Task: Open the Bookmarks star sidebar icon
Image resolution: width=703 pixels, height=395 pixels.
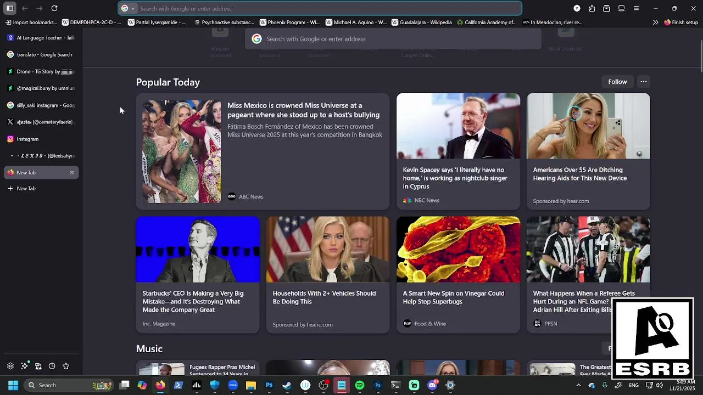Action: pos(66,366)
